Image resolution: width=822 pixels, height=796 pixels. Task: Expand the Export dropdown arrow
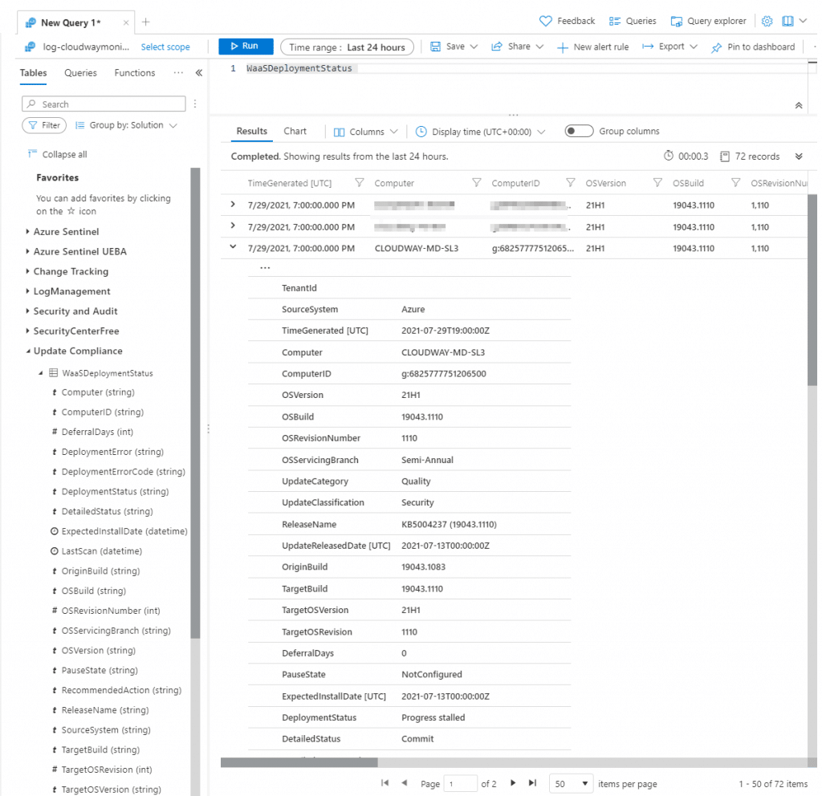[x=694, y=47]
